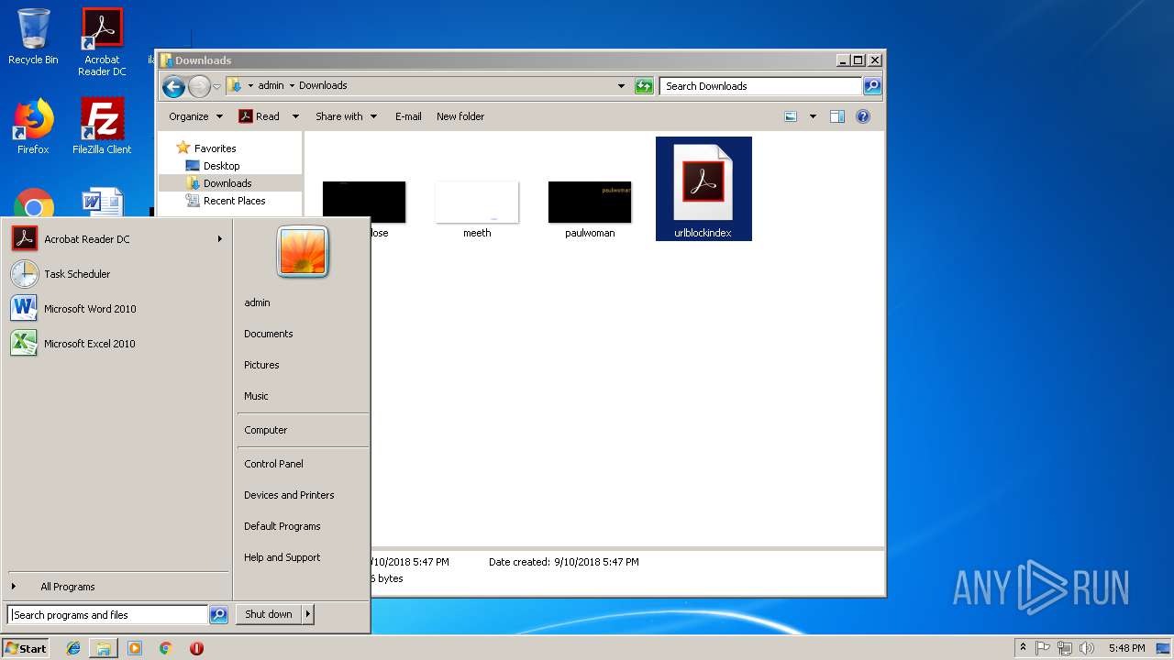Launch Task Scheduler from Start menu

[117, 274]
